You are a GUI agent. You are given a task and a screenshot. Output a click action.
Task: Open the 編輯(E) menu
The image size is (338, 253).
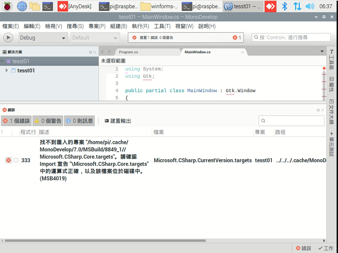coord(32,26)
